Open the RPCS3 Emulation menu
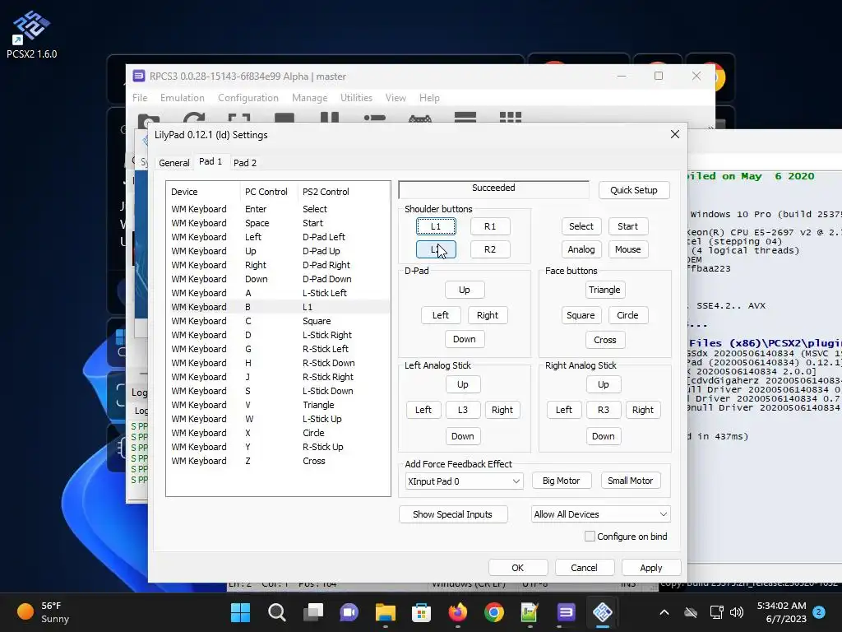This screenshot has width=842, height=632. coord(182,98)
